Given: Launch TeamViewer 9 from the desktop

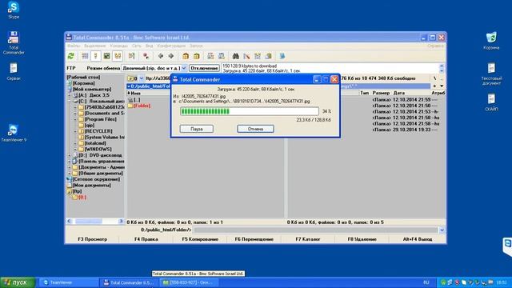Looking at the screenshot, I should click(14, 133).
